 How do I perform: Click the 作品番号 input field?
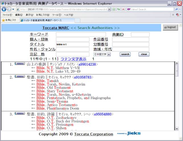(x=131, y=39)
